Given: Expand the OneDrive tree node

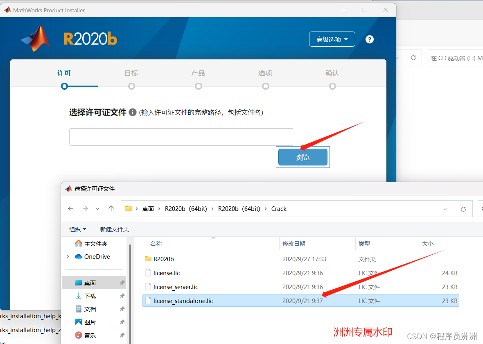Looking at the screenshot, I should (x=68, y=256).
